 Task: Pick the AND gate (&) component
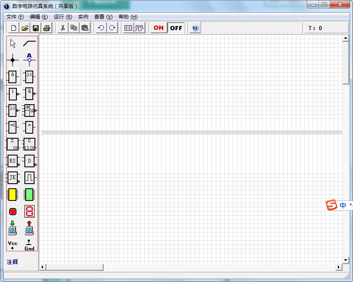13,76
